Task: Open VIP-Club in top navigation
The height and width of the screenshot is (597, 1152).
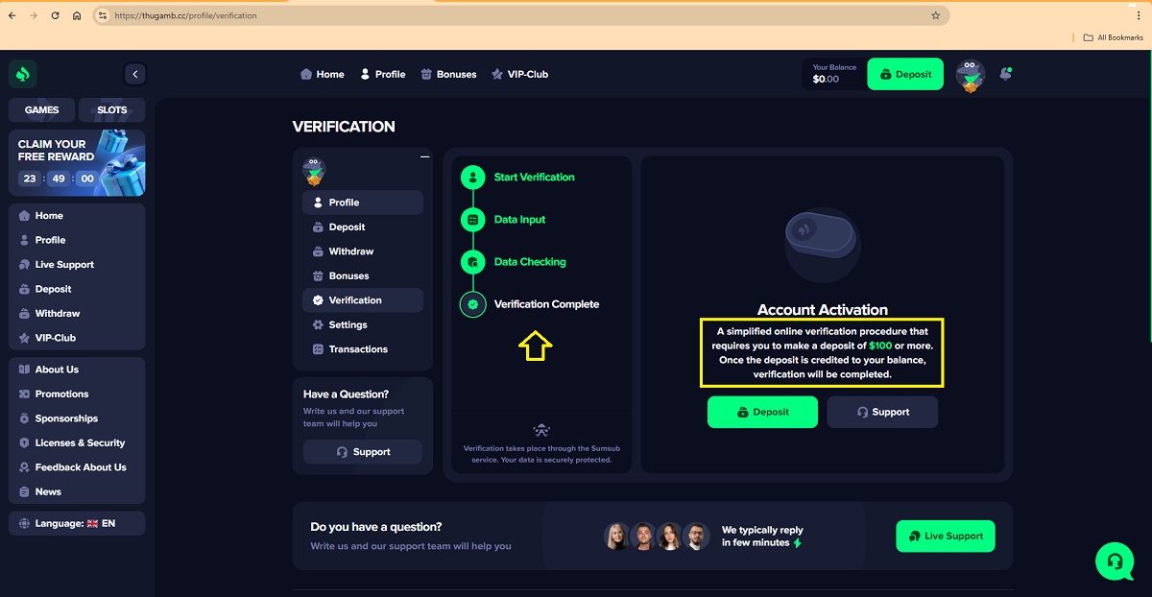Action: pos(519,74)
